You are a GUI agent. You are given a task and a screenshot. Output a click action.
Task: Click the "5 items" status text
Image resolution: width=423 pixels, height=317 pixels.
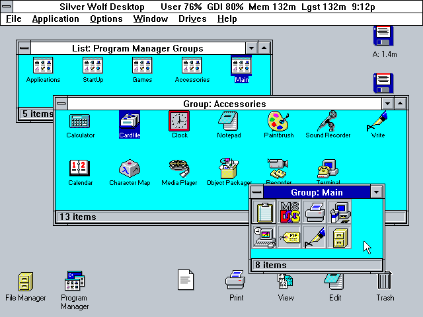tap(38, 114)
